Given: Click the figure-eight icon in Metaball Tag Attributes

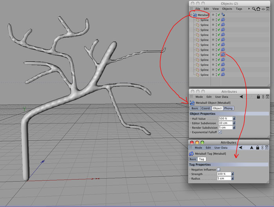Looking at the screenshot, I should point(263,147).
